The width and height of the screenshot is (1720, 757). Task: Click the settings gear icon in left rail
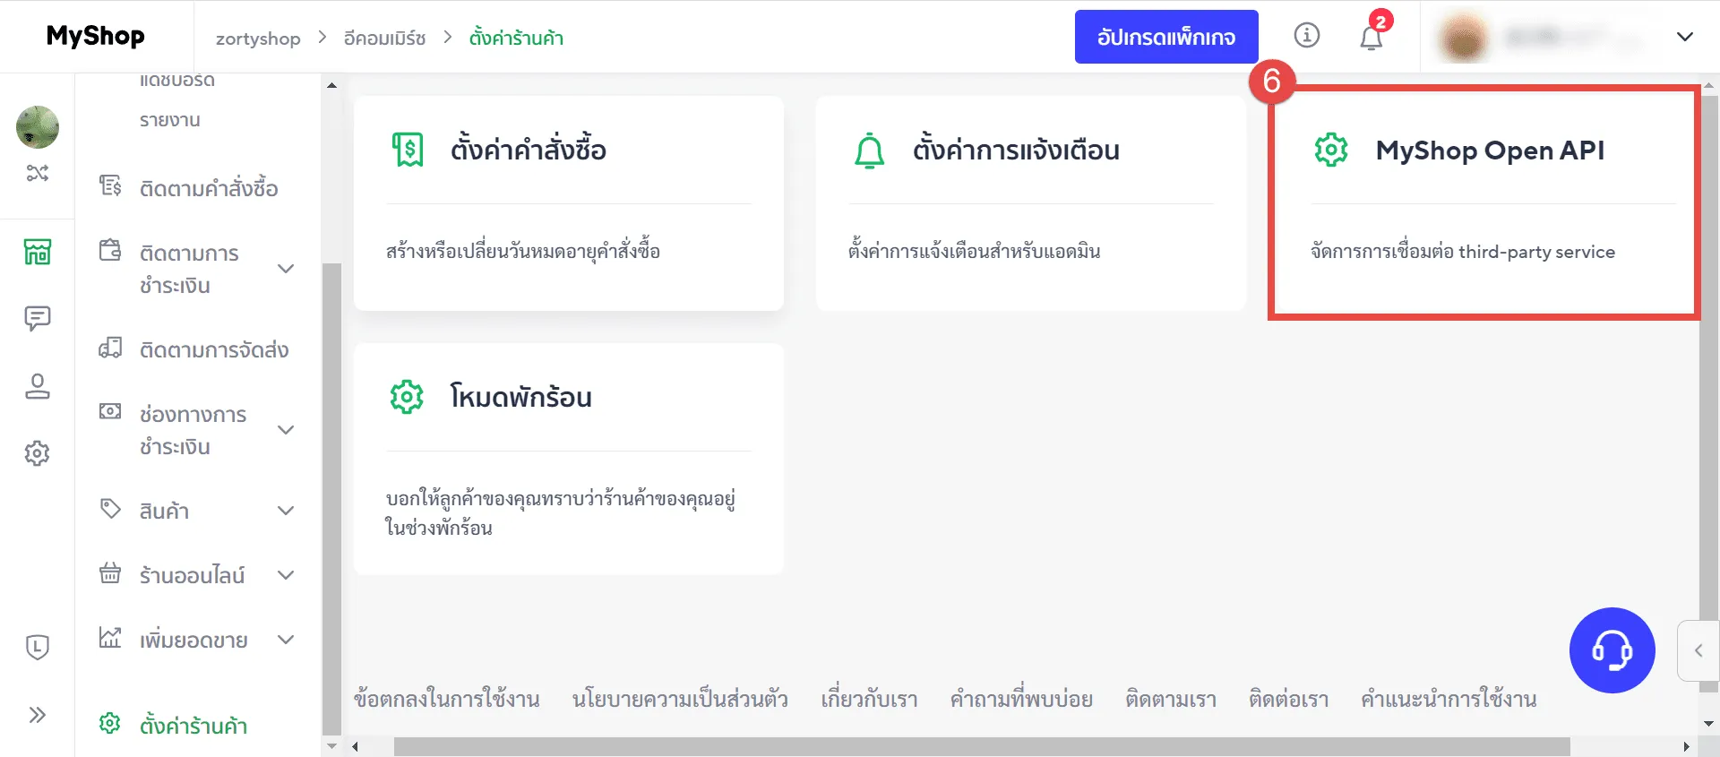click(38, 453)
